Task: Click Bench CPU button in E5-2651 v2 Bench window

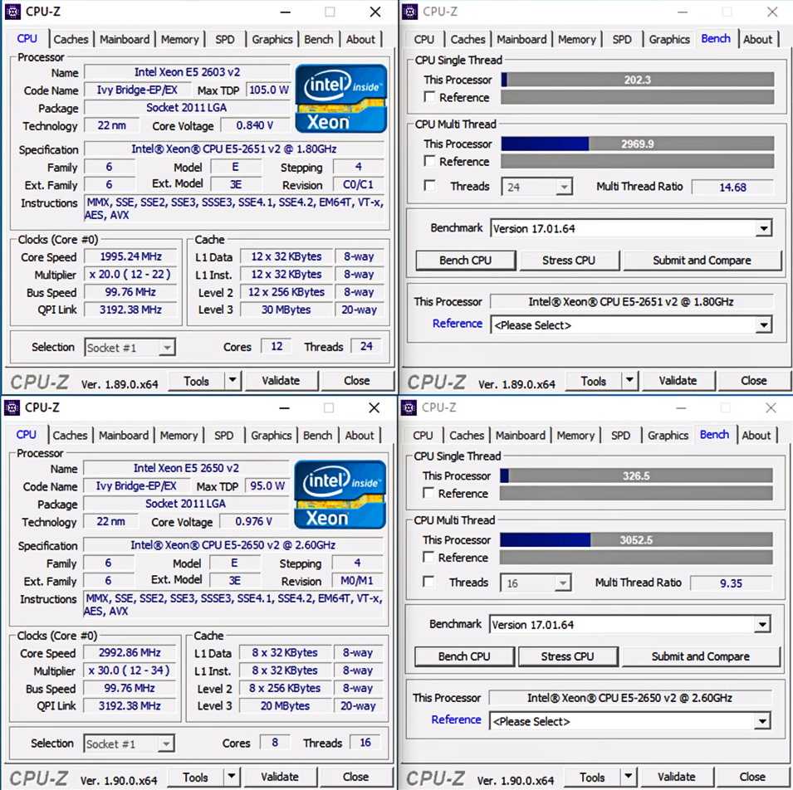Action: 465,261
